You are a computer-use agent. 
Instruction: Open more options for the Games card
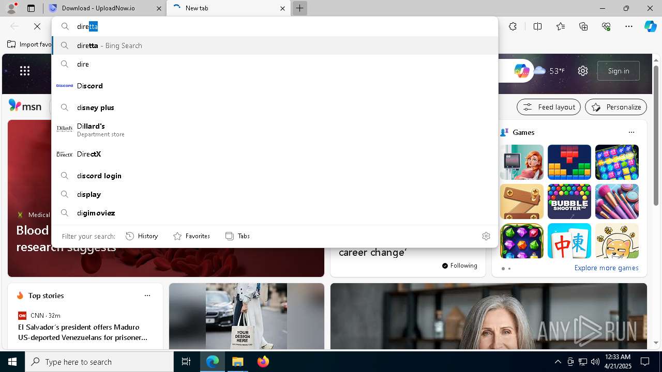coord(631,132)
